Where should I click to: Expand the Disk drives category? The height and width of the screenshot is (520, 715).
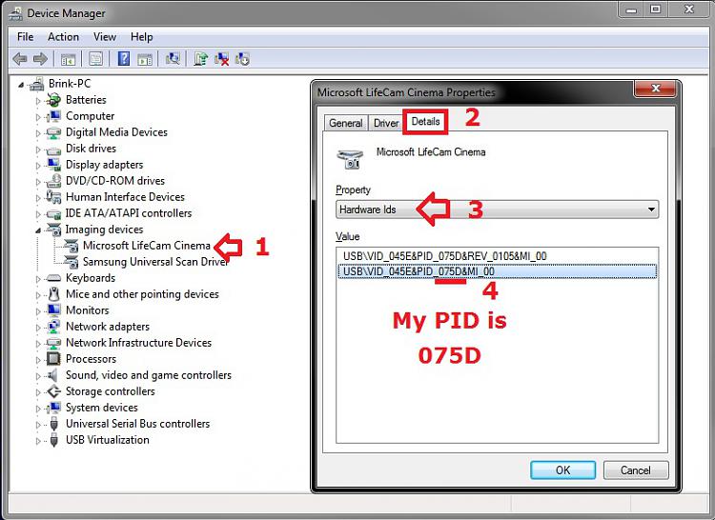(38, 150)
